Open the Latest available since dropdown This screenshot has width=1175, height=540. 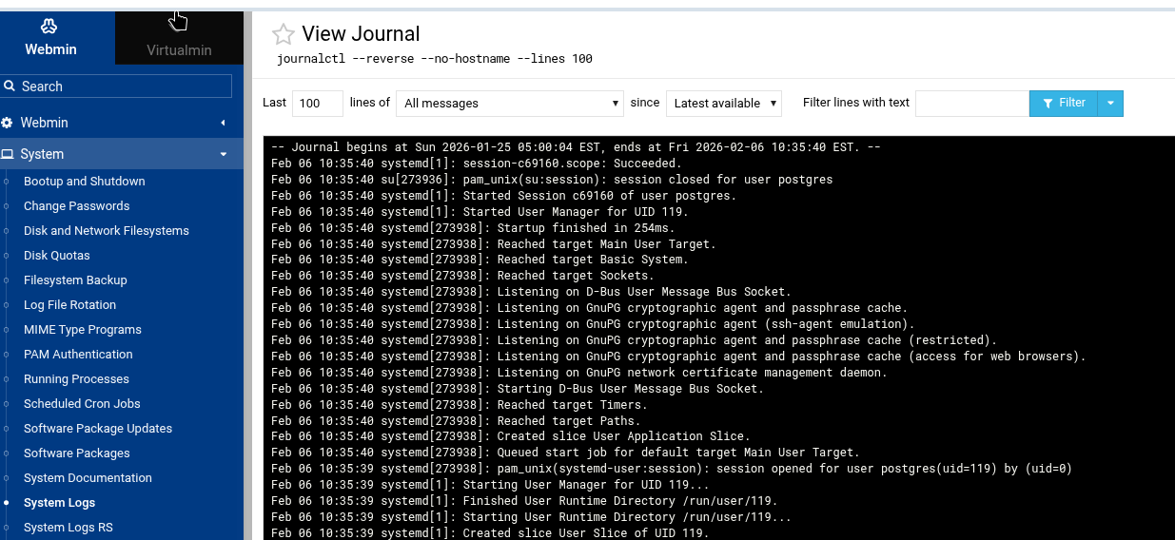click(723, 103)
